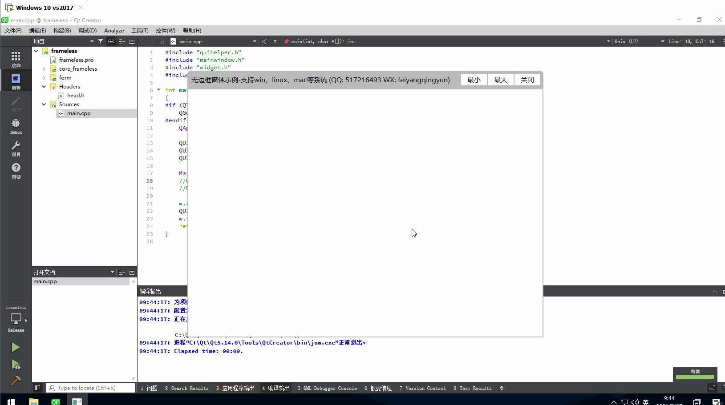Collapse the Headers folder

44,87
